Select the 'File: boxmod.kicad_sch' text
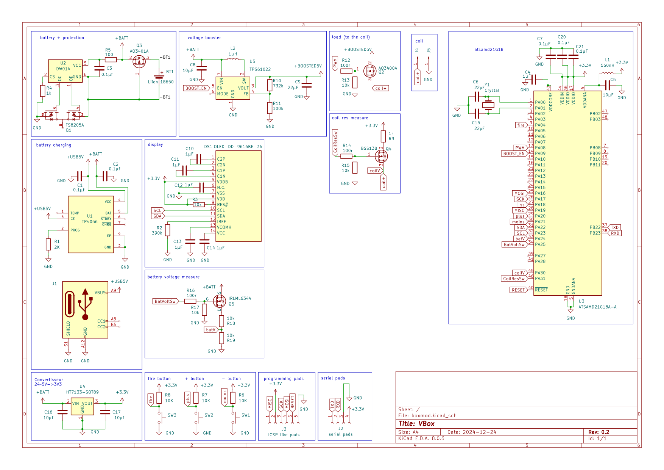 tap(427, 416)
